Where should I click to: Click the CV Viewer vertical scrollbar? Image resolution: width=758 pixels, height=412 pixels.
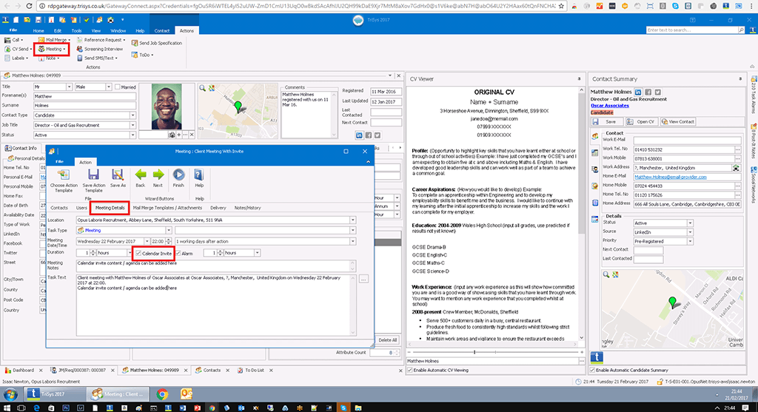point(581,212)
